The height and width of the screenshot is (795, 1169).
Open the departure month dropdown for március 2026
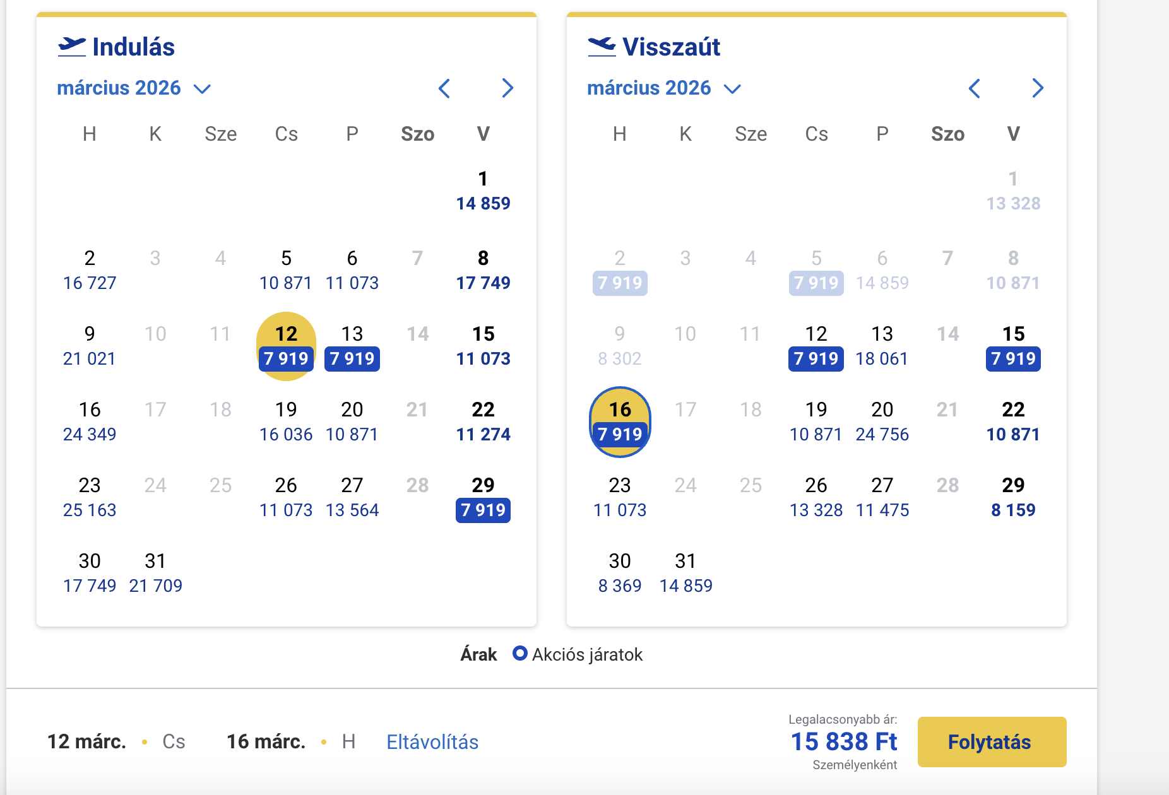click(119, 88)
